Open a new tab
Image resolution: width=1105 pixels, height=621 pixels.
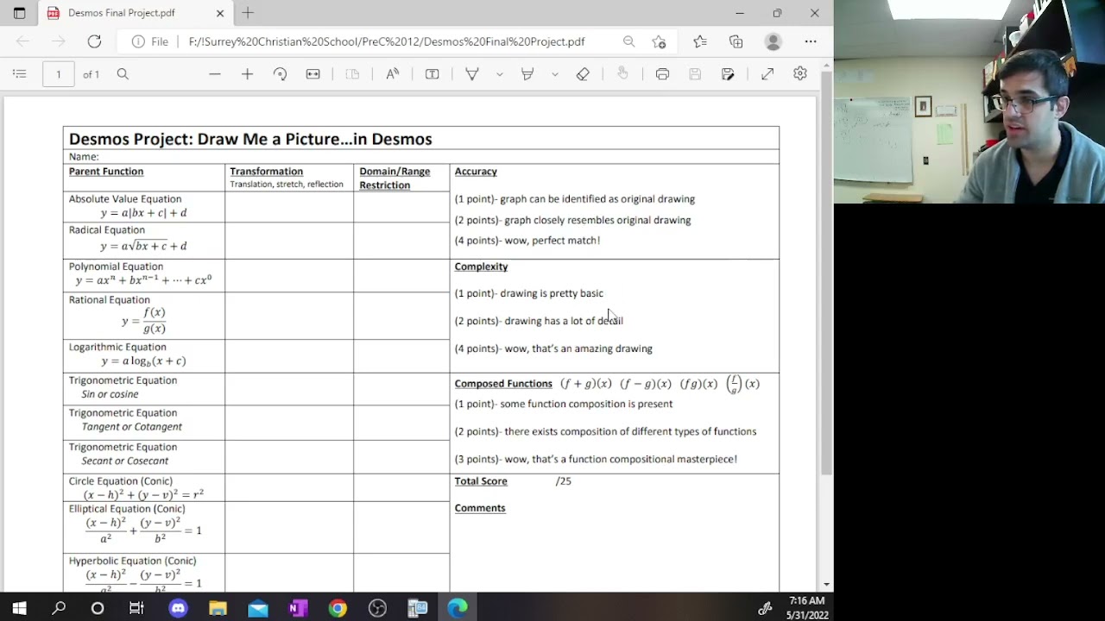(x=248, y=13)
